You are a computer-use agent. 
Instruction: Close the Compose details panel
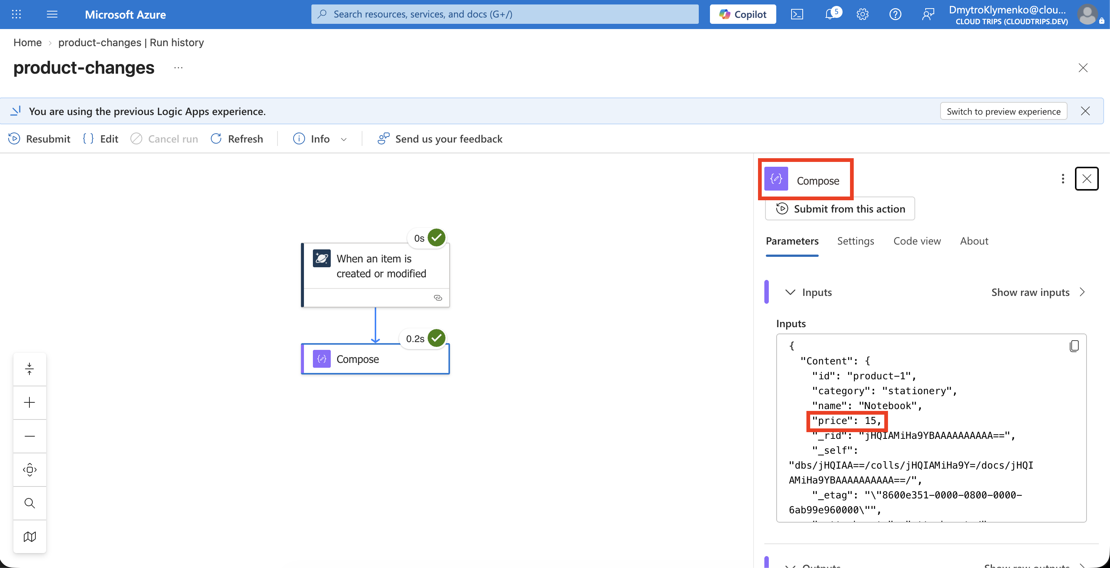[x=1086, y=179]
